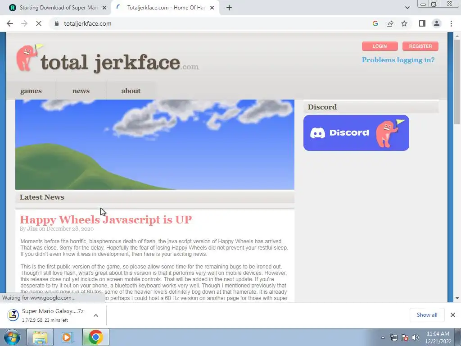Close the Totaljerkface.com tab
This screenshot has height=346, width=461.
212,8
